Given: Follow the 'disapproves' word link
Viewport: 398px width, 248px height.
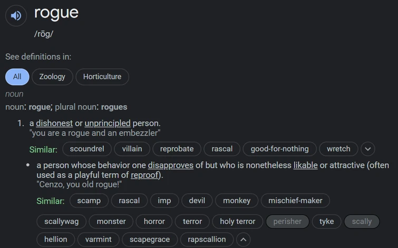Looking at the screenshot, I should 170,165.
